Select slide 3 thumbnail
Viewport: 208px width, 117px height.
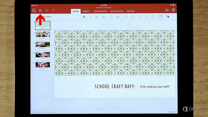tap(43, 45)
